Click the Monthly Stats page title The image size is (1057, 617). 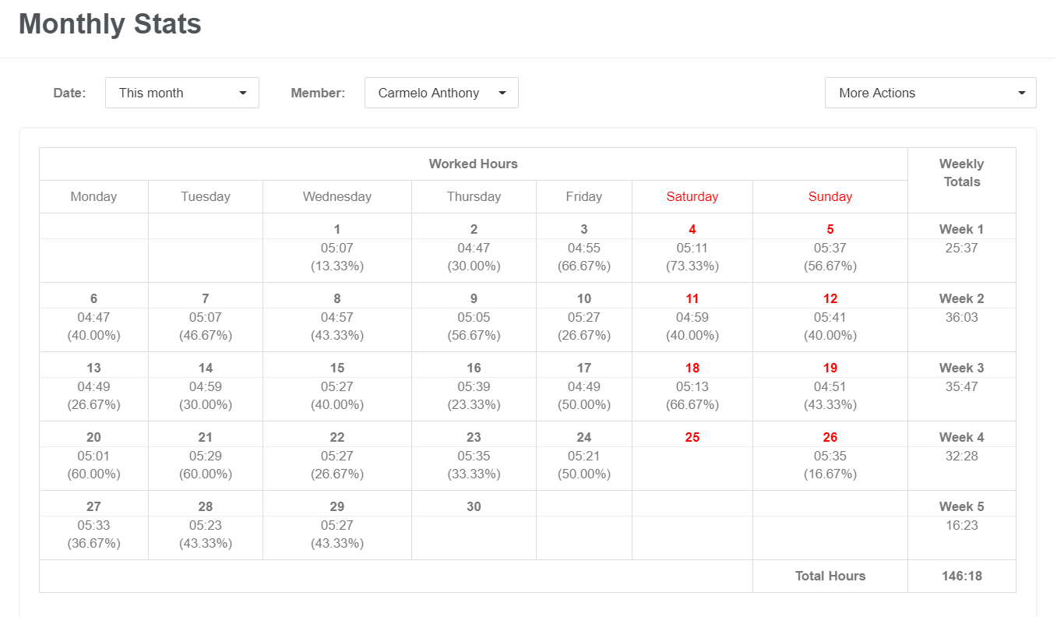coord(110,24)
